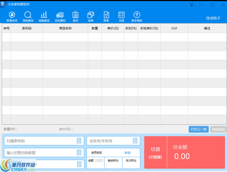Open the title bar dropdown menu arrow
This screenshot has width=227, height=172.
pos(191,5)
